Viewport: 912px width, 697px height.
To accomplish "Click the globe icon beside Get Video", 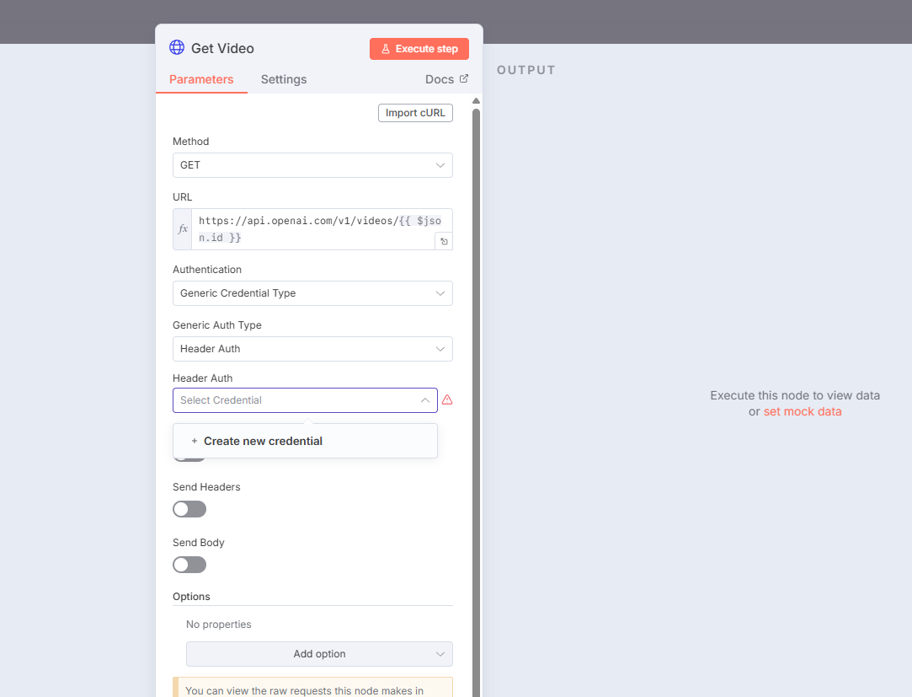I will 177,48.
